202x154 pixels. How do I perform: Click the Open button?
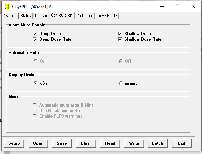click(x=38, y=143)
